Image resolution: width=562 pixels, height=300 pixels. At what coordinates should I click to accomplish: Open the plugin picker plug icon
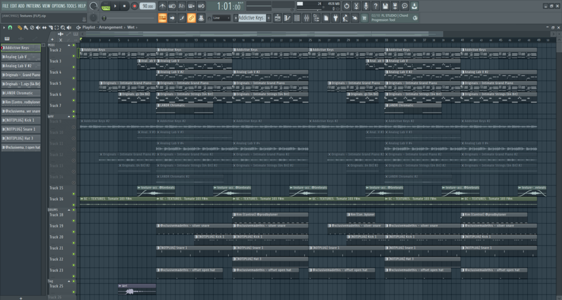[x=336, y=18]
